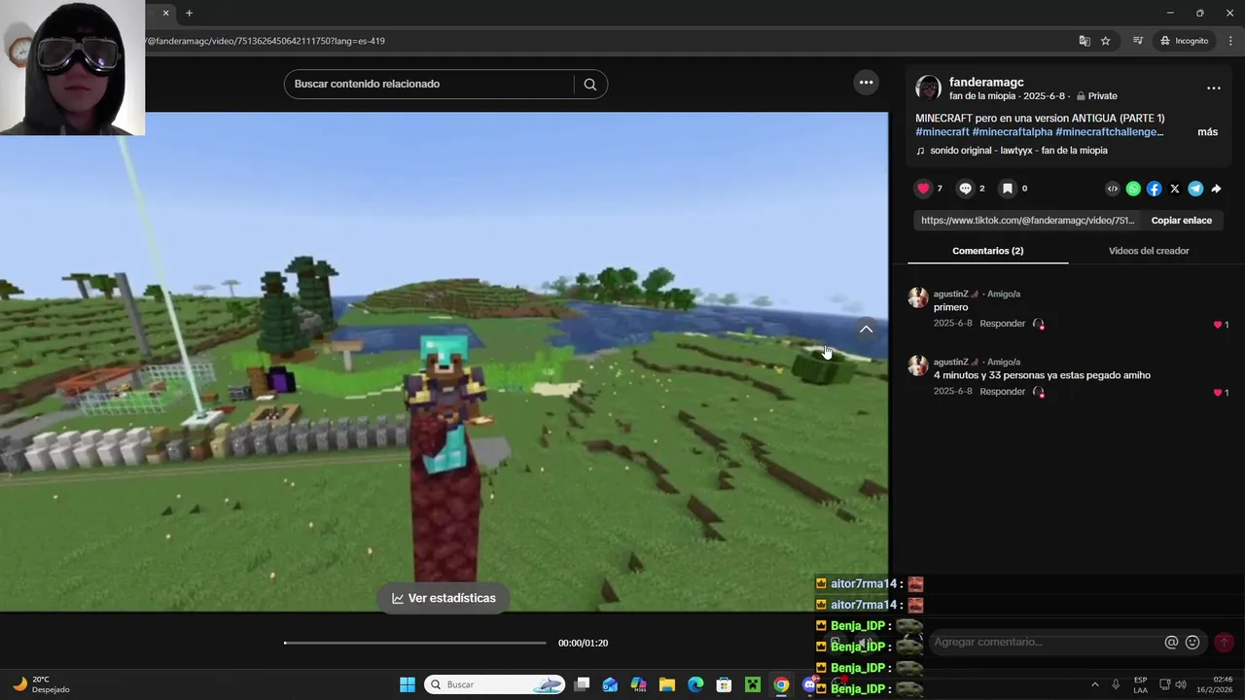1245x700 pixels.
Task: Seek on the video progress bar
Action: pos(415,643)
